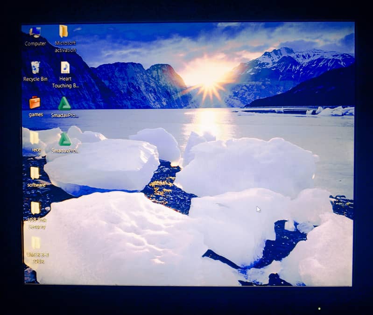Select the SmadavPro shortcut beside the games icon
Viewport: 373px width, 315px height.
(x=64, y=103)
